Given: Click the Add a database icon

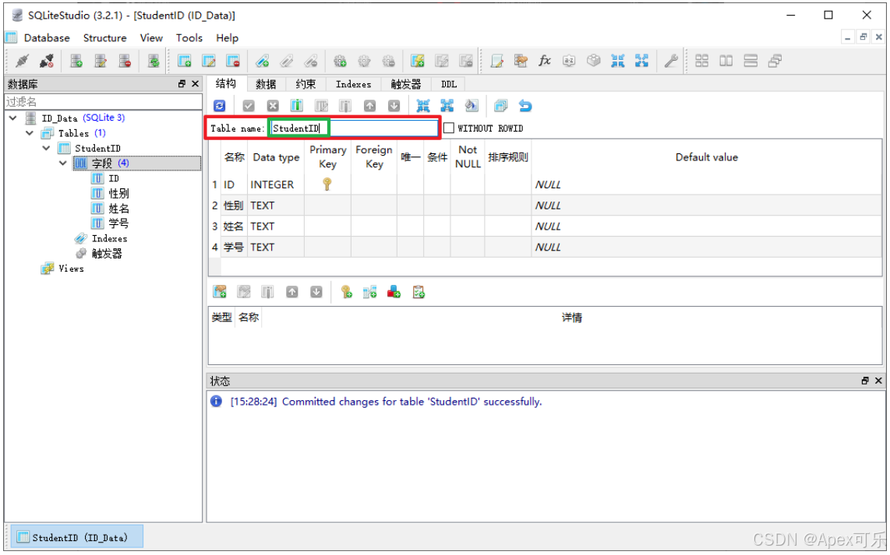Looking at the screenshot, I should click(76, 61).
